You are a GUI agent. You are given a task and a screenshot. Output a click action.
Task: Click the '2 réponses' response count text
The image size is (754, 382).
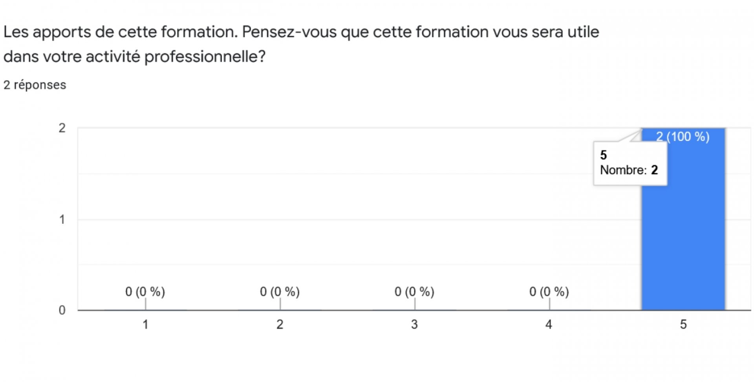pyautogui.click(x=35, y=85)
